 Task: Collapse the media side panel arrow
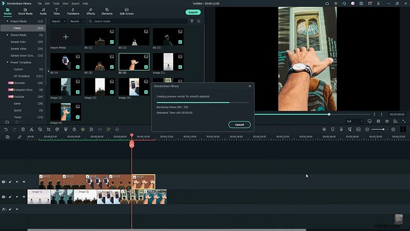click(x=48, y=71)
